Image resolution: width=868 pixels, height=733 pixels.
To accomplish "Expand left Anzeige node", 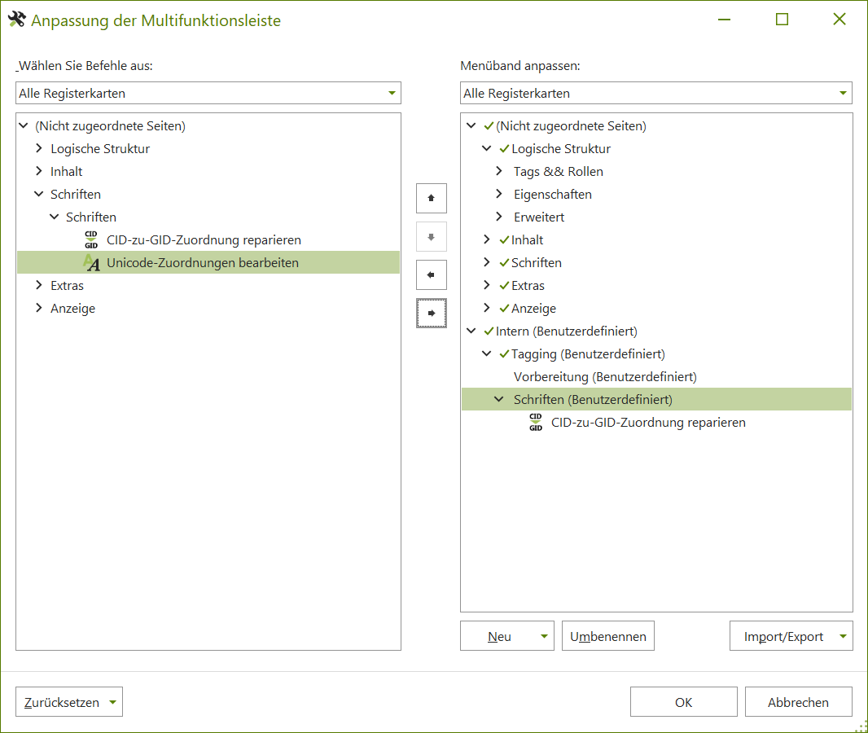I will 39,308.
